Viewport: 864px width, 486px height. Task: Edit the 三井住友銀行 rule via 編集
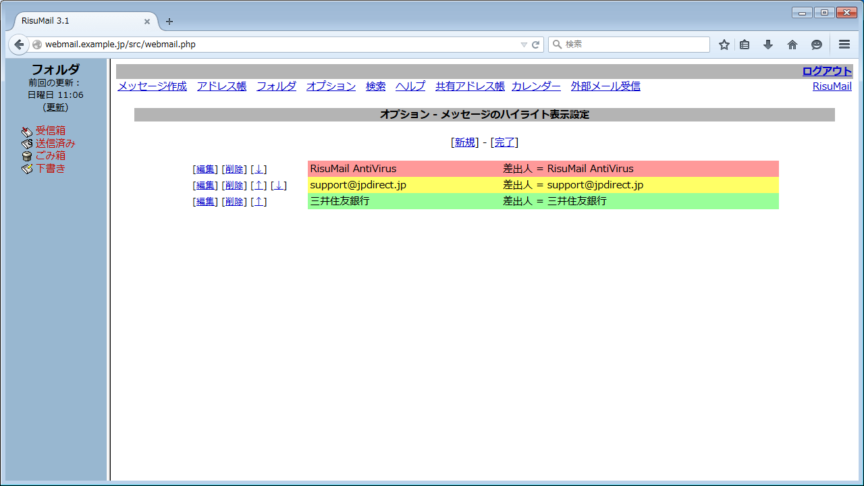click(205, 202)
